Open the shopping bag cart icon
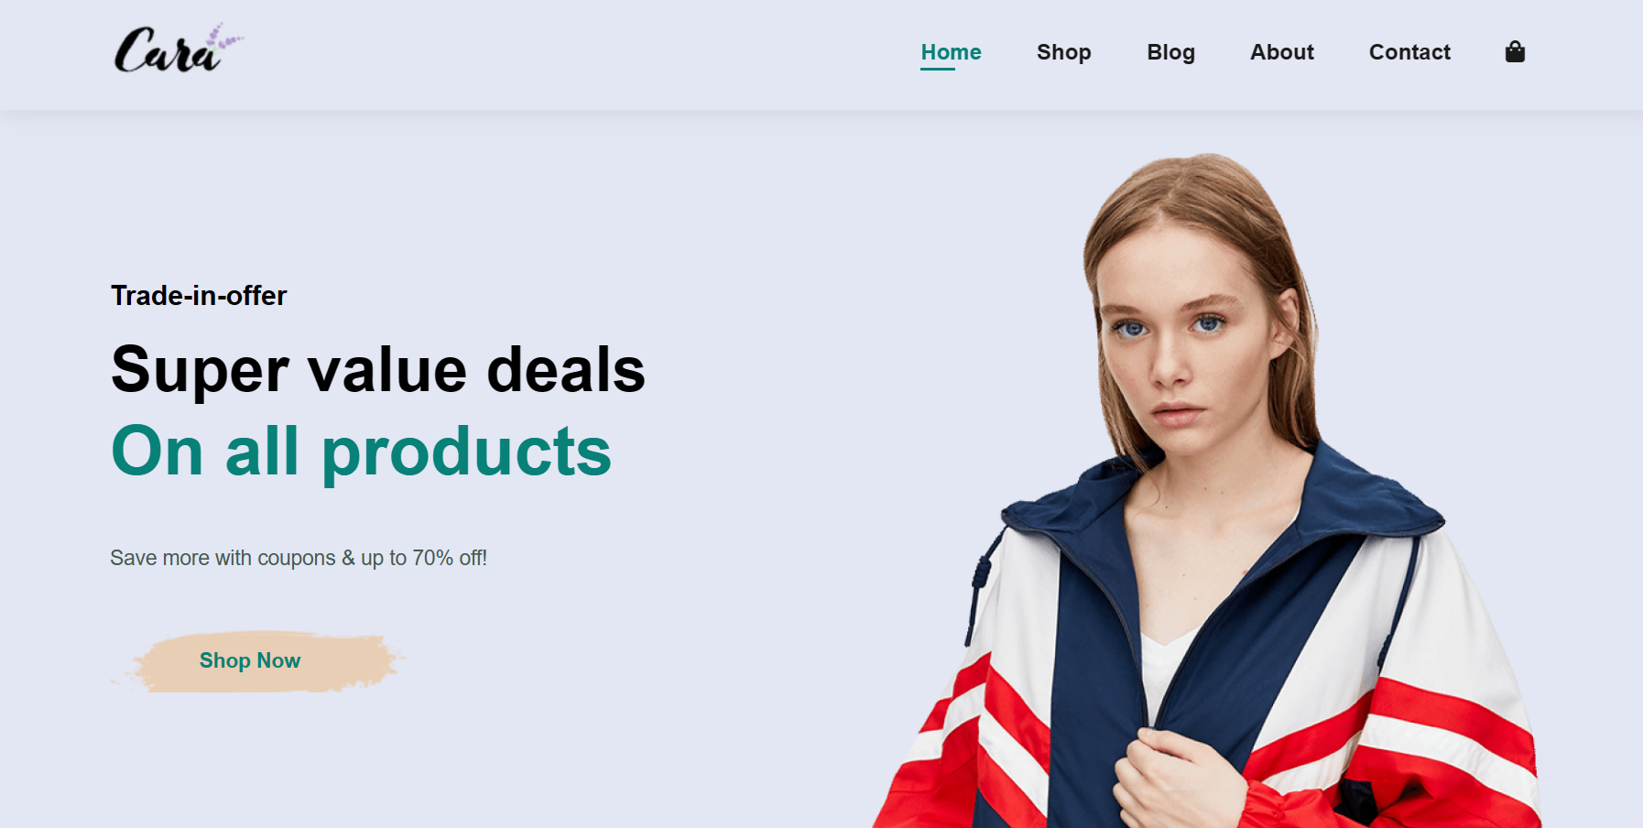 (x=1515, y=52)
